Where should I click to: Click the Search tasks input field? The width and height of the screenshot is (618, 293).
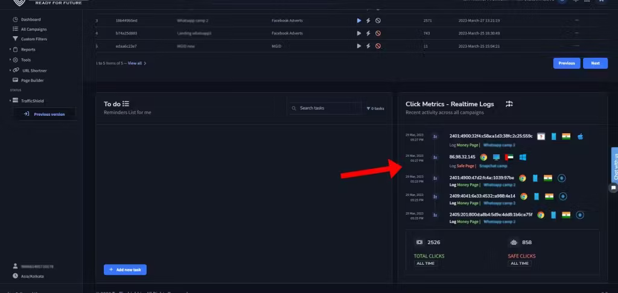click(325, 108)
